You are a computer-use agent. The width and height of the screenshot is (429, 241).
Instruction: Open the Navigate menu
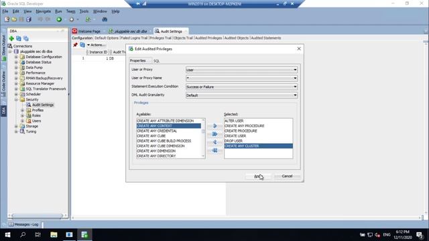(x=43, y=11)
